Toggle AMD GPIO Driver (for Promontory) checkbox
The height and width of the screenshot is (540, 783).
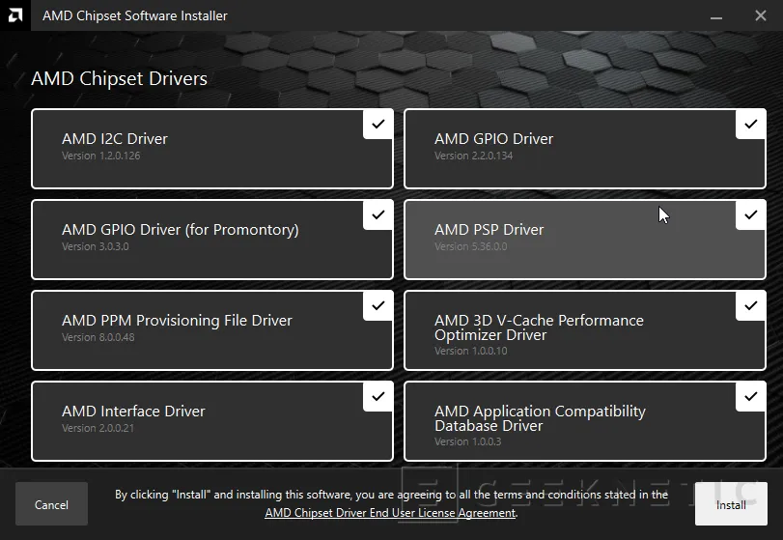coord(378,214)
